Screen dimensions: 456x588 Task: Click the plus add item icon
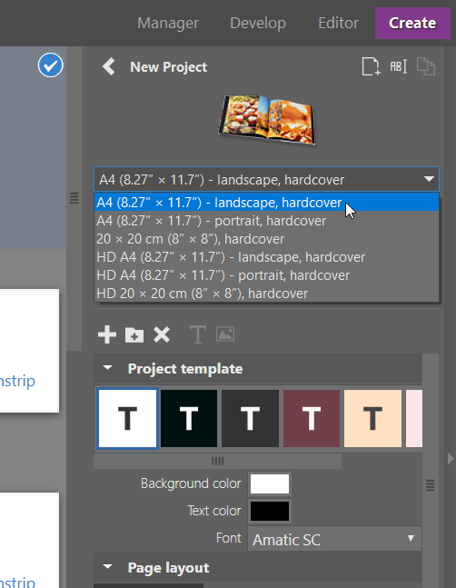(x=107, y=334)
